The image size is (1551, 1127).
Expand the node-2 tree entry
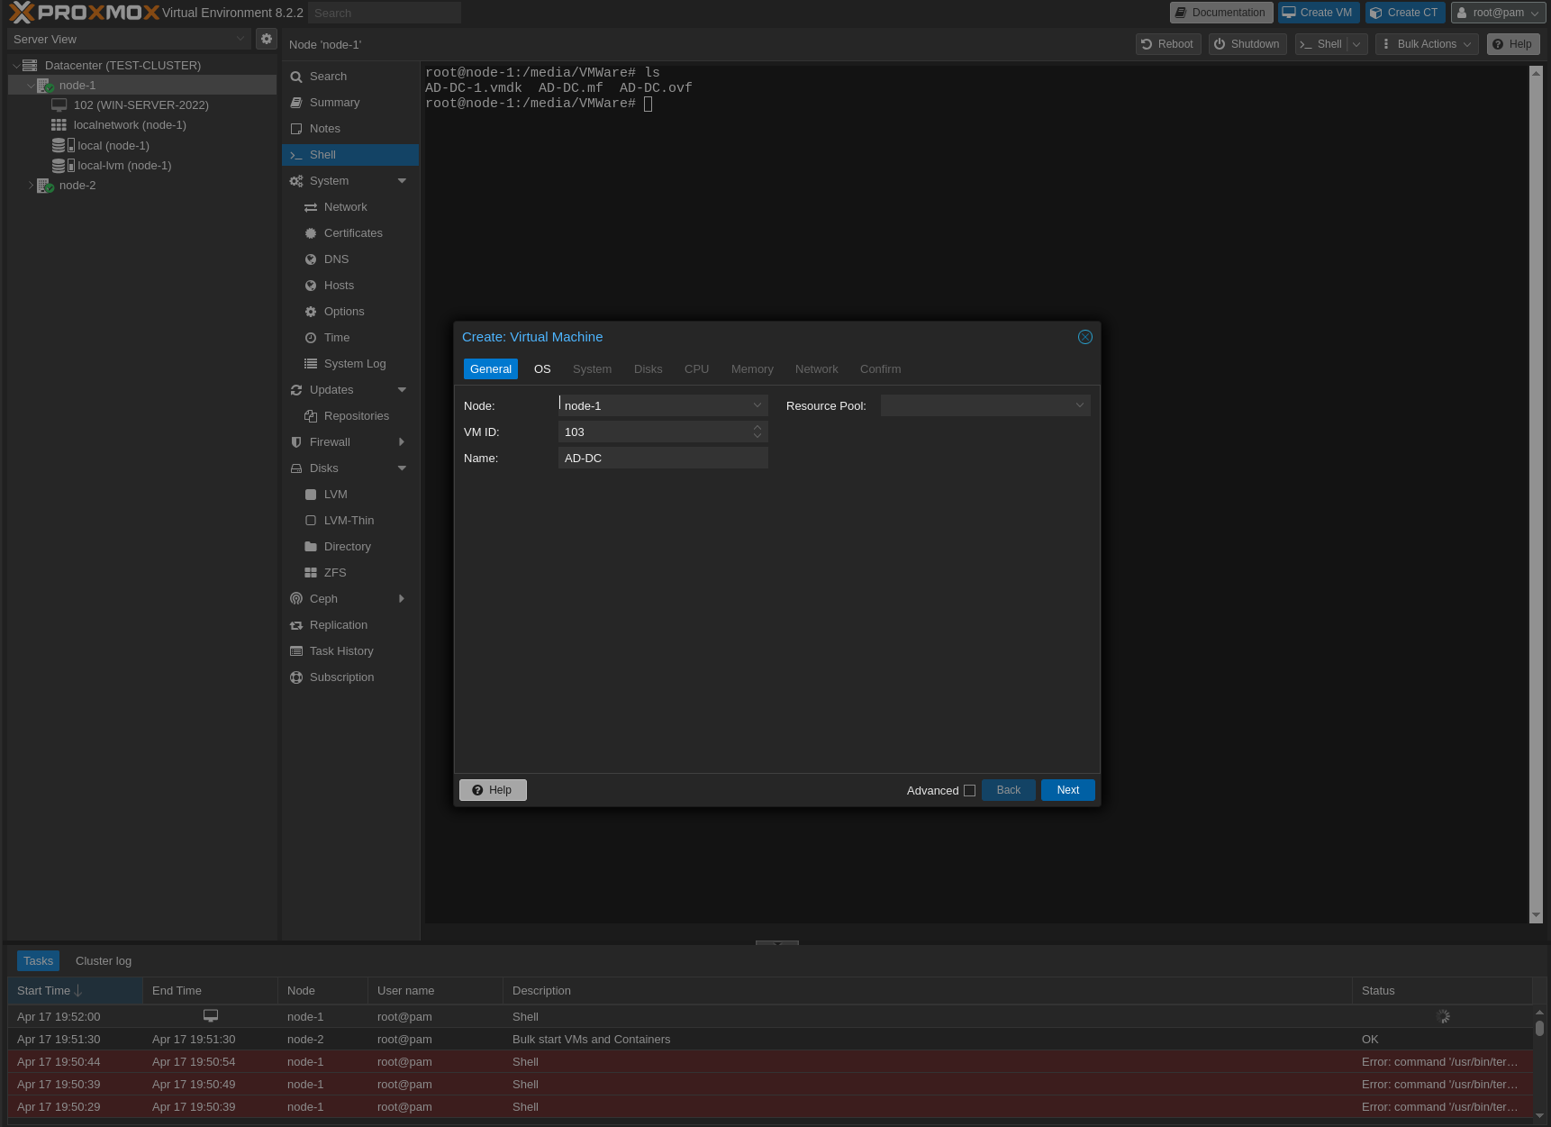(30, 185)
